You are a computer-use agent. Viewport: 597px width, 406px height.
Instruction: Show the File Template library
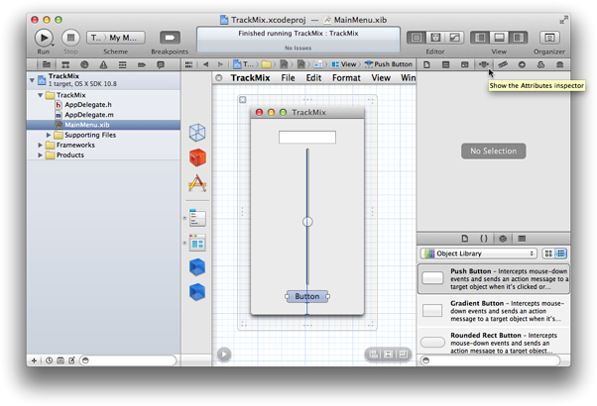coord(464,239)
